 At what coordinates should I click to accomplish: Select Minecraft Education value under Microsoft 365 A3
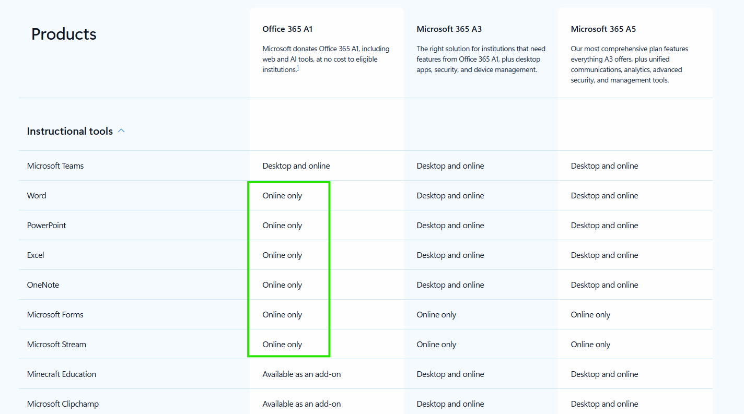(450, 374)
